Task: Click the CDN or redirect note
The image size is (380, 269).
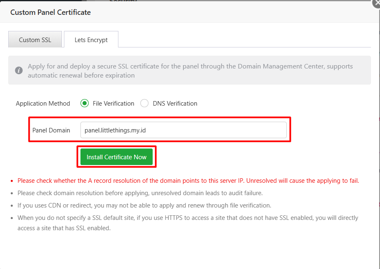Action: (x=144, y=205)
